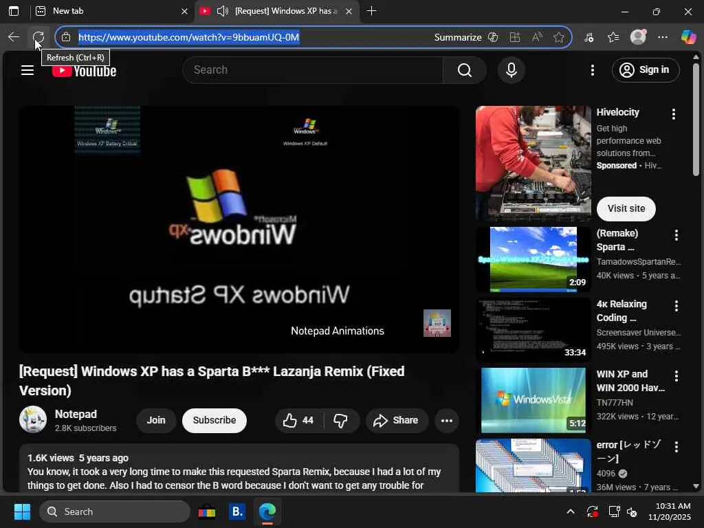Open the Notepad channel avatar

33,420
